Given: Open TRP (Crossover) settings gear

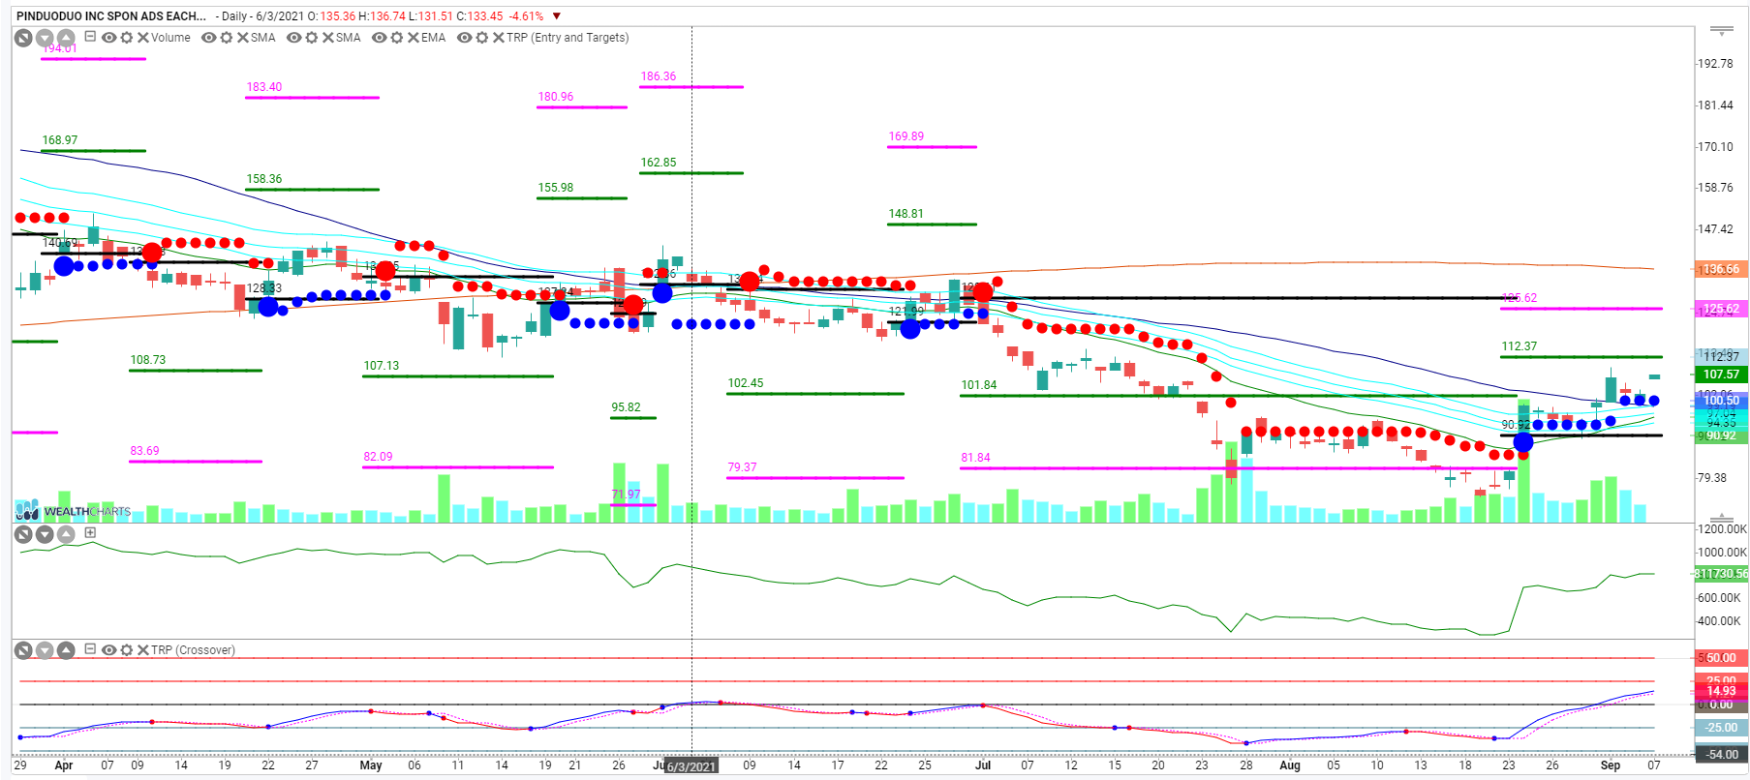Looking at the screenshot, I should click(127, 650).
